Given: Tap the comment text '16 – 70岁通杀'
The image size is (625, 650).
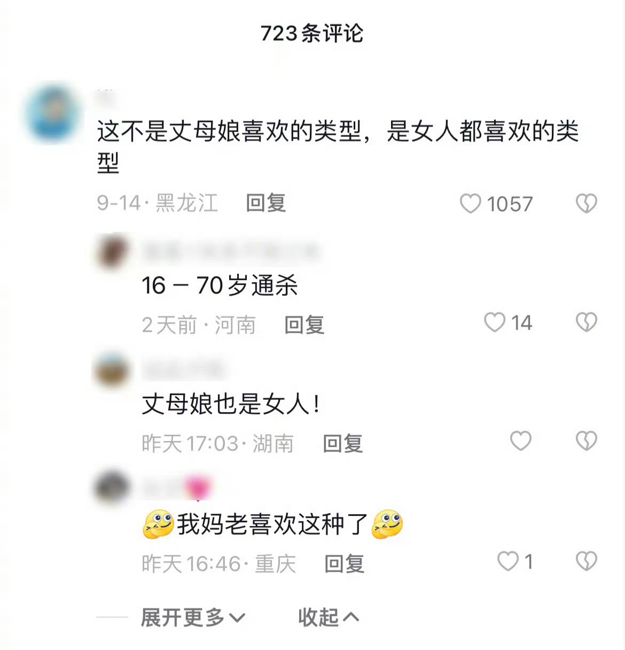Looking at the screenshot, I should 220,285.
